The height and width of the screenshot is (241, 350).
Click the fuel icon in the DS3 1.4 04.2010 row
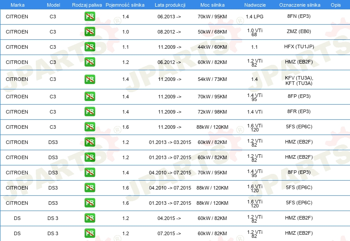(x=90, y=172)
